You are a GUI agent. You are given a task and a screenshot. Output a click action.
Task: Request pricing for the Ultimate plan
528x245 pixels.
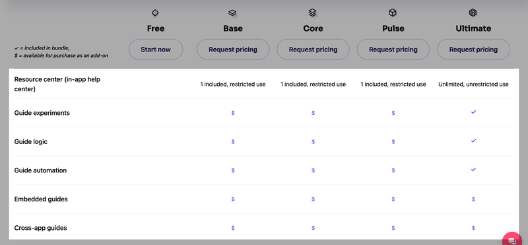473,50
